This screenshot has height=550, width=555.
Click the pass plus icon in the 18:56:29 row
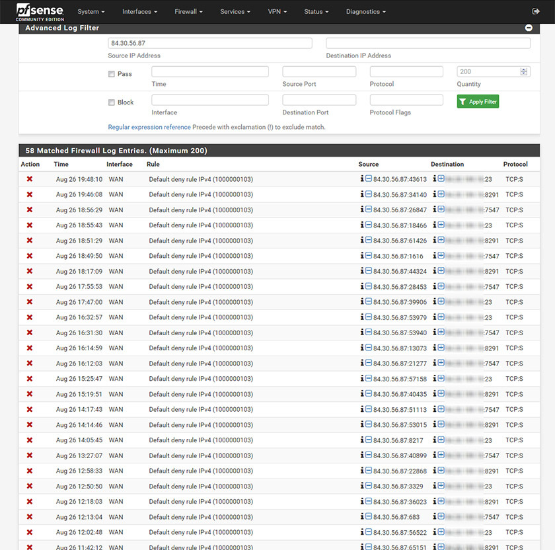click(441, 209)
